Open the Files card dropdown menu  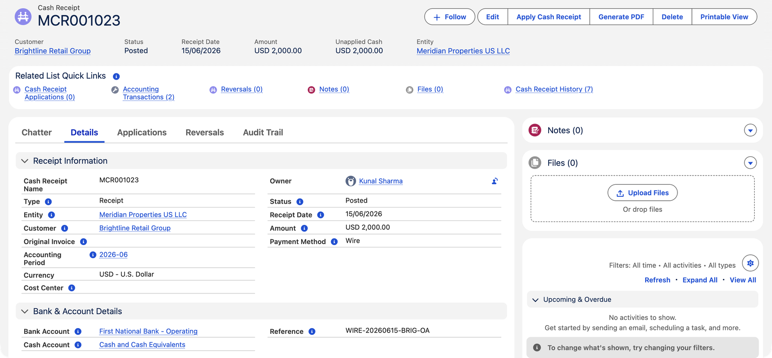pos(750,163)
